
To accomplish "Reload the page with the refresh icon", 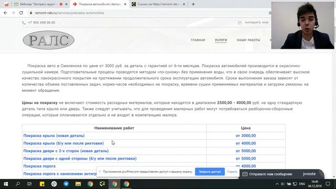I will (21, 13).
